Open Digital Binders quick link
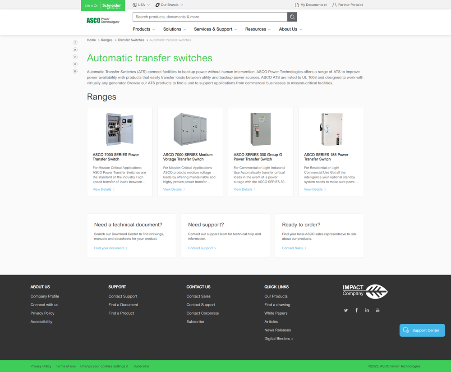 coord(279,339)
